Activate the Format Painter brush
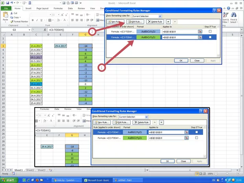Viewport: 244px width, 183px height. (x=12, y=22)
